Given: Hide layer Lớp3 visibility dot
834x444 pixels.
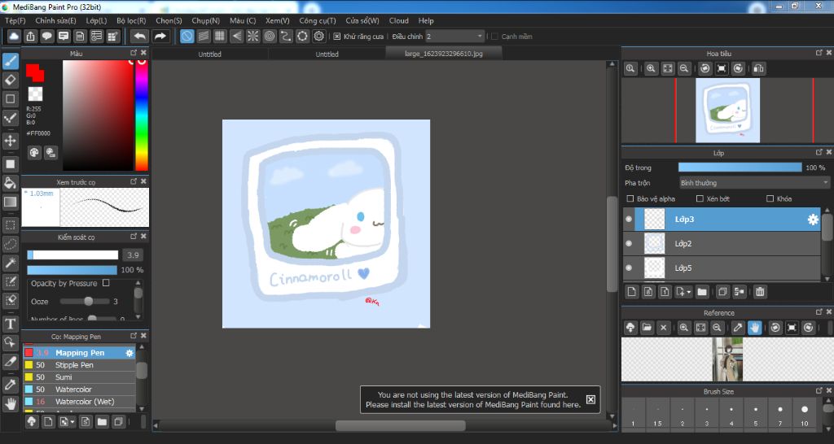Looking at the screenshot, I should tap(629, 220).
